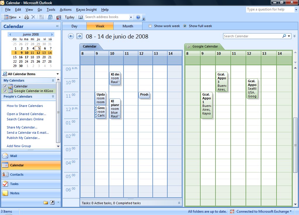Click the Shortcuts icon in navigation pane

[x=52, y=202]
